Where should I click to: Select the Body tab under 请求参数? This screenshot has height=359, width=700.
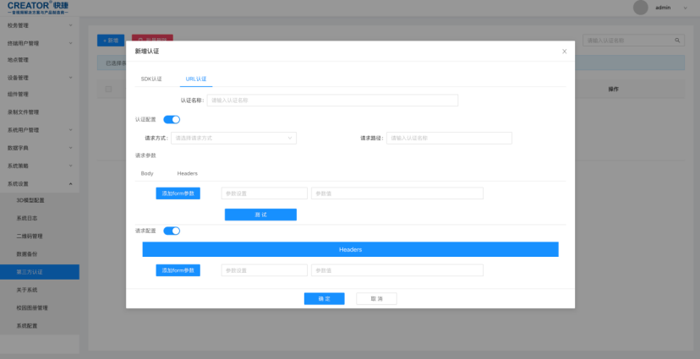tap(147, 173)
